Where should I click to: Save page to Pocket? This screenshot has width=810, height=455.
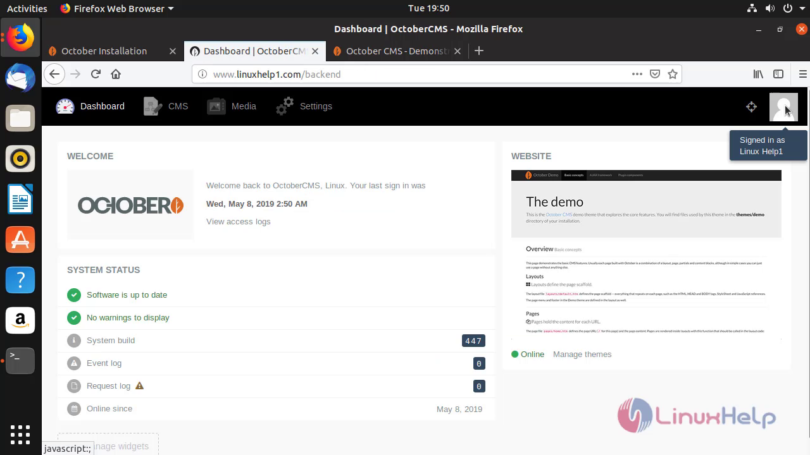(x=655, y=74)
